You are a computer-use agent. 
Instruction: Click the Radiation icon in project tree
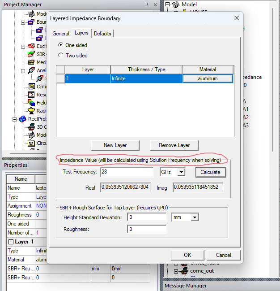pos(31,111)
